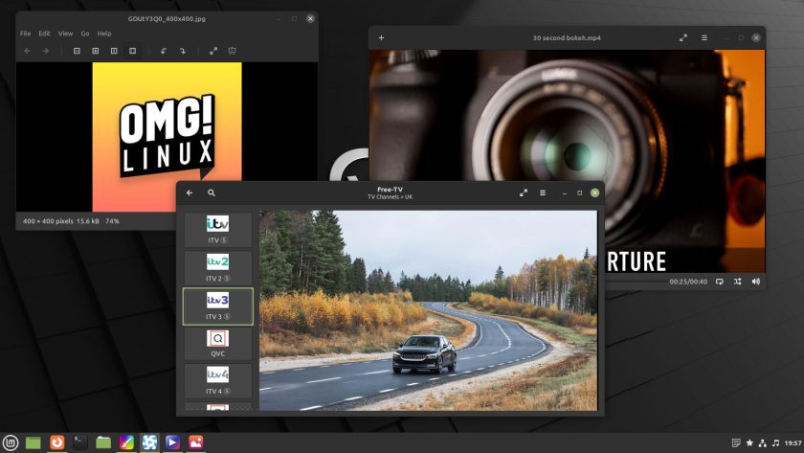Click the 00:25/00:40 playback time
The width and height of the screenshot is (804, 453).
pyautogui.click(x=688, y=282)
